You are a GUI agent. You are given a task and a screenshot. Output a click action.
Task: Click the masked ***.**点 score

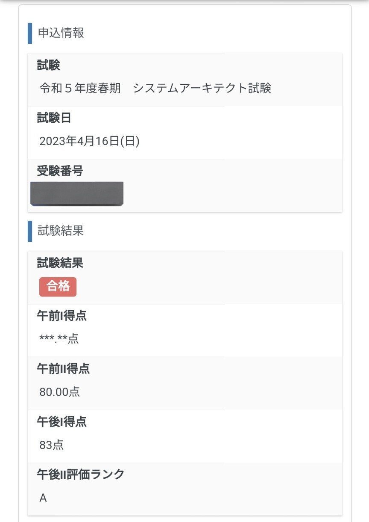[59, 339]
